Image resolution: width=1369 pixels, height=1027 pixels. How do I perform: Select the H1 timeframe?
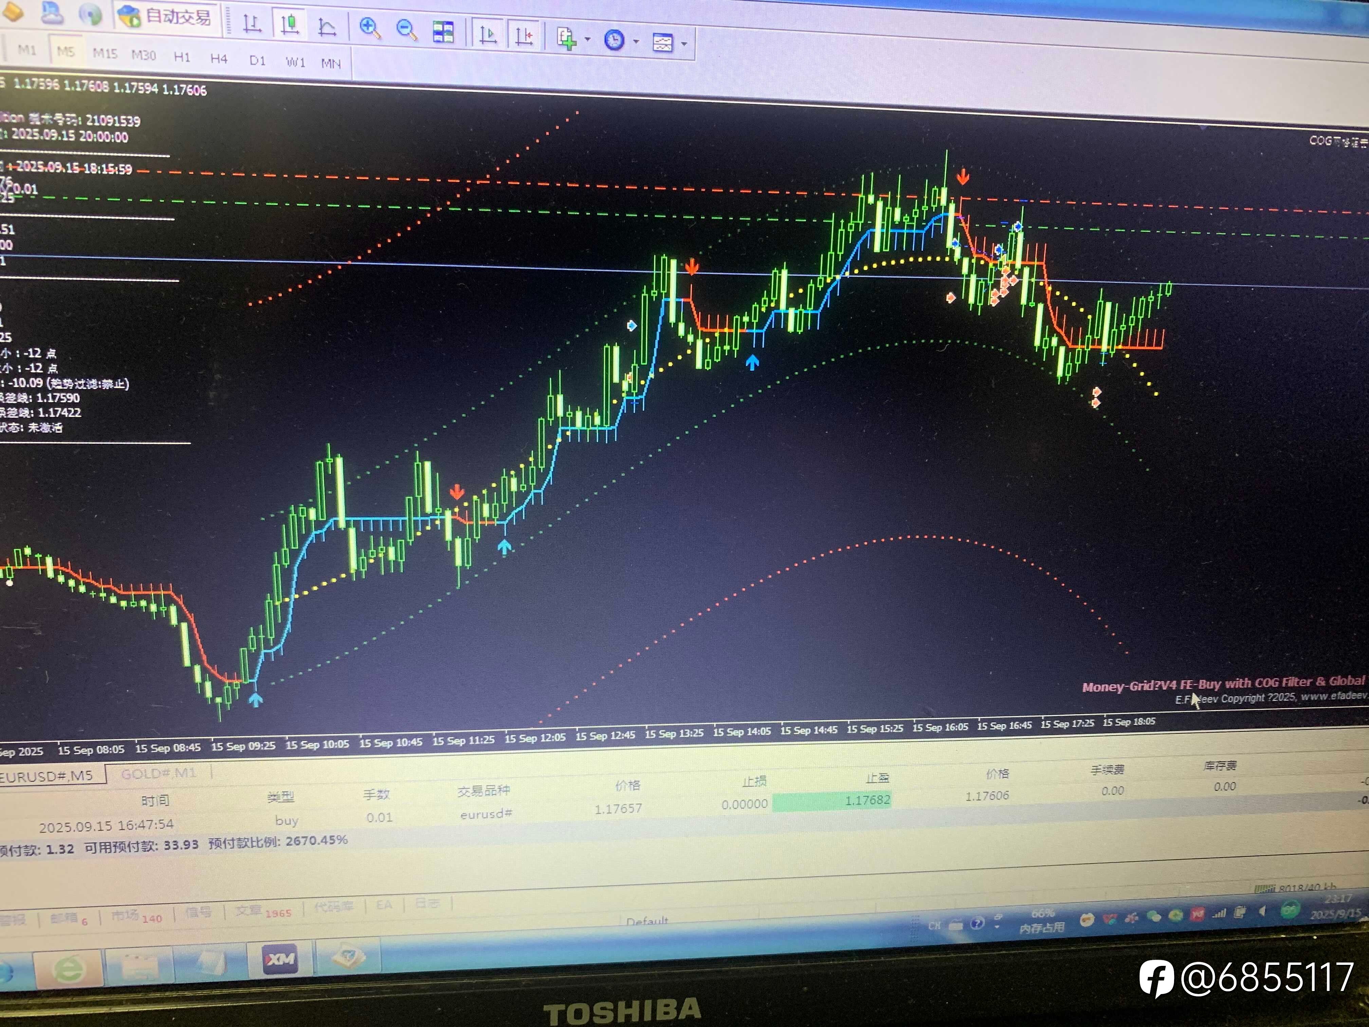(182, 57)
